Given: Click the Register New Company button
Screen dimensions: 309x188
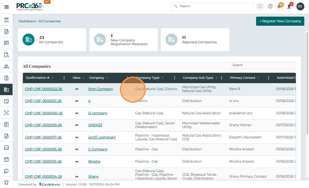Looking at the screenshot, I should coord(280,21).
